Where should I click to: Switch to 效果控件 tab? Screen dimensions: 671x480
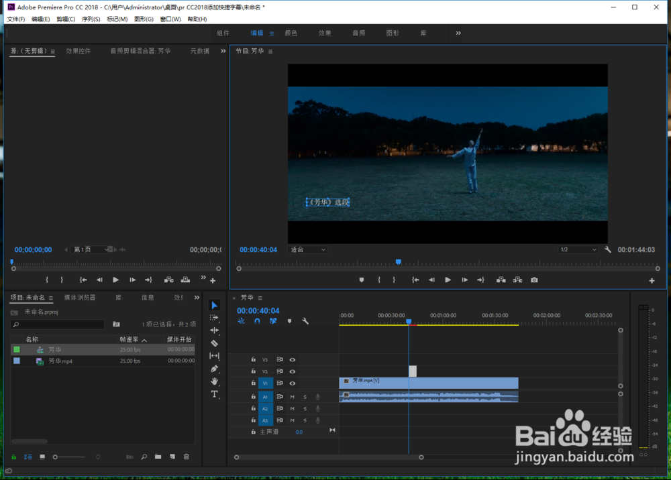(79, 51)
